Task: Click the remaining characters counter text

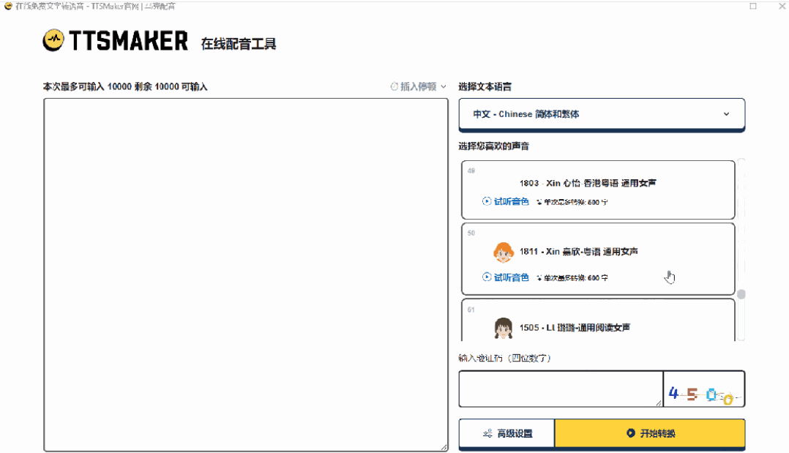Action: pos(124,86)
